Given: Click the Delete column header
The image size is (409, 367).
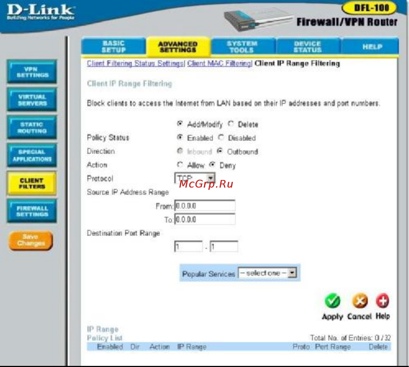Looking at the screenshot, I should [378, 347].
